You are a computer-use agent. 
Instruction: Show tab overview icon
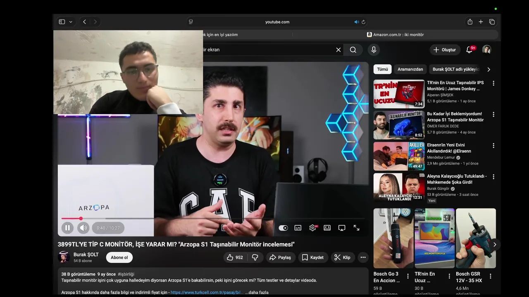[x=492, y=22]
